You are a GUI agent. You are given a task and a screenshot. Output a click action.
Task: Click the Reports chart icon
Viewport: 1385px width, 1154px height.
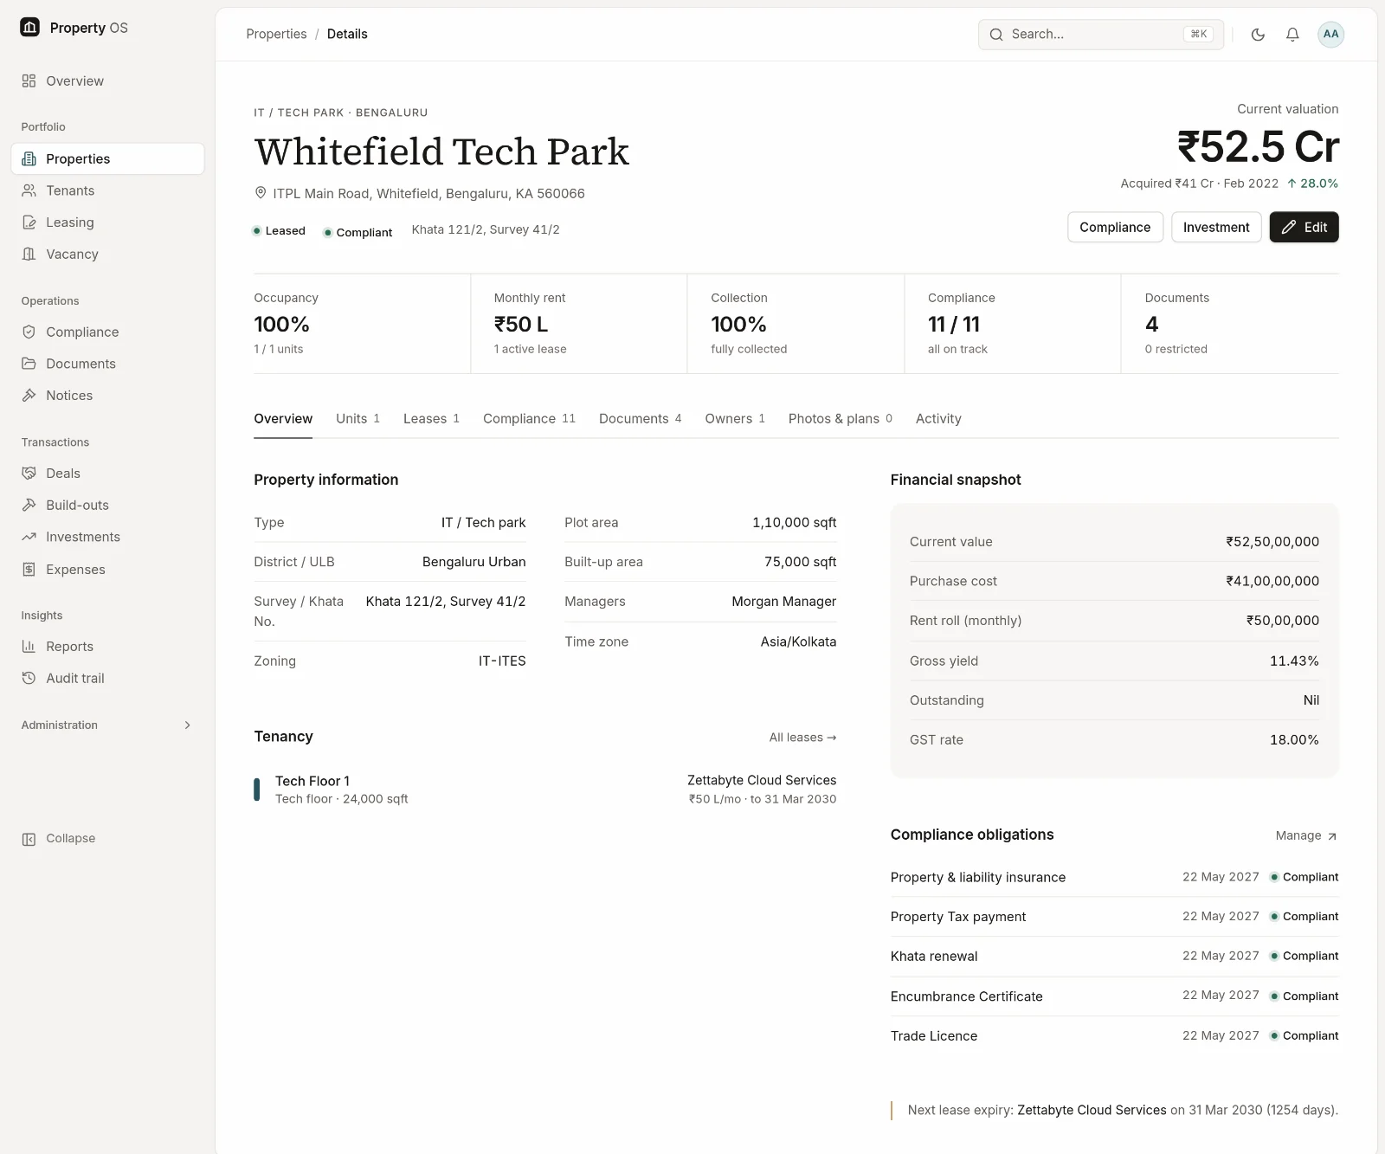tap(29, 646)
